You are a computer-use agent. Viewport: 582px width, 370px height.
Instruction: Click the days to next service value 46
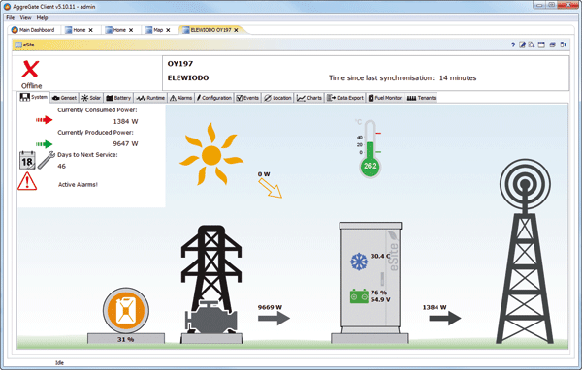point(62,166)
